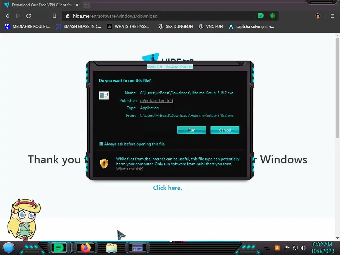
Task: Click the Name path Hide.me-Setup-3.16.2.exe
Action: 187,93
